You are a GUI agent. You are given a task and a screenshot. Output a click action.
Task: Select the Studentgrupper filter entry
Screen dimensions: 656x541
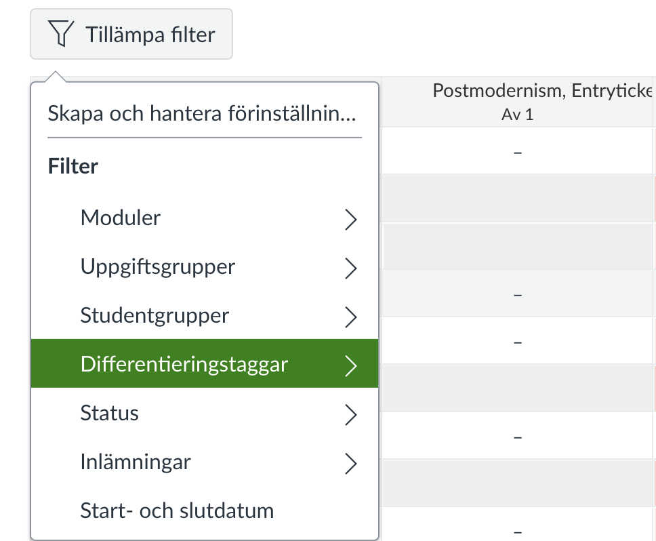pos(155,315)
